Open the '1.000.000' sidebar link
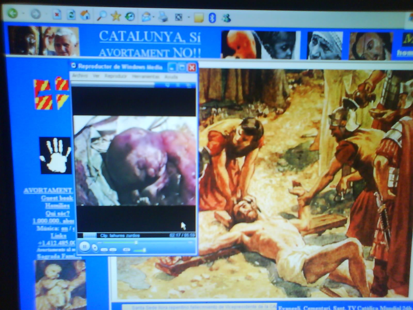The width and height of the screenshot is (413, 310). [x=53, y=221]
